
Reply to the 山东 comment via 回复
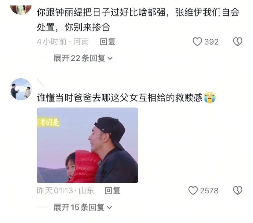[112, 191]
